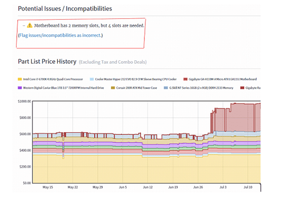Click the yellow warning triangle icon

click(x=29, y=25)
